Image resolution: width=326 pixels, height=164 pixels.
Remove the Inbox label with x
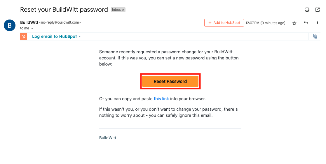pyautogui.click(x=123, y=10)
